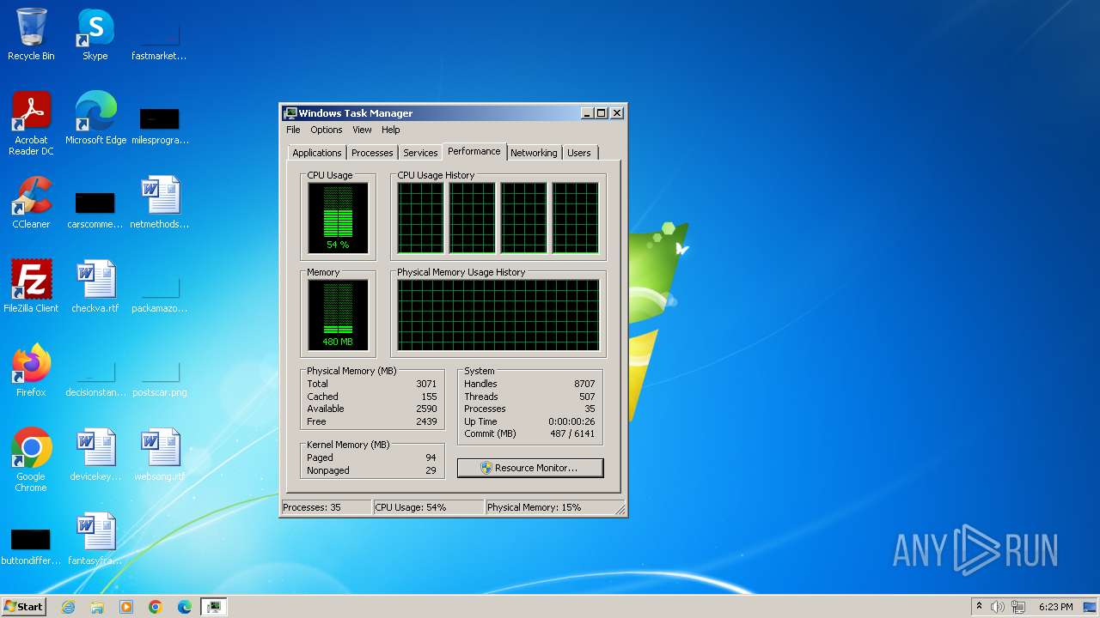This screenshot has height=618, width=1100.
Task: Click the Handles value 8707
Action: pyautogui.click(x=584, y=384)
